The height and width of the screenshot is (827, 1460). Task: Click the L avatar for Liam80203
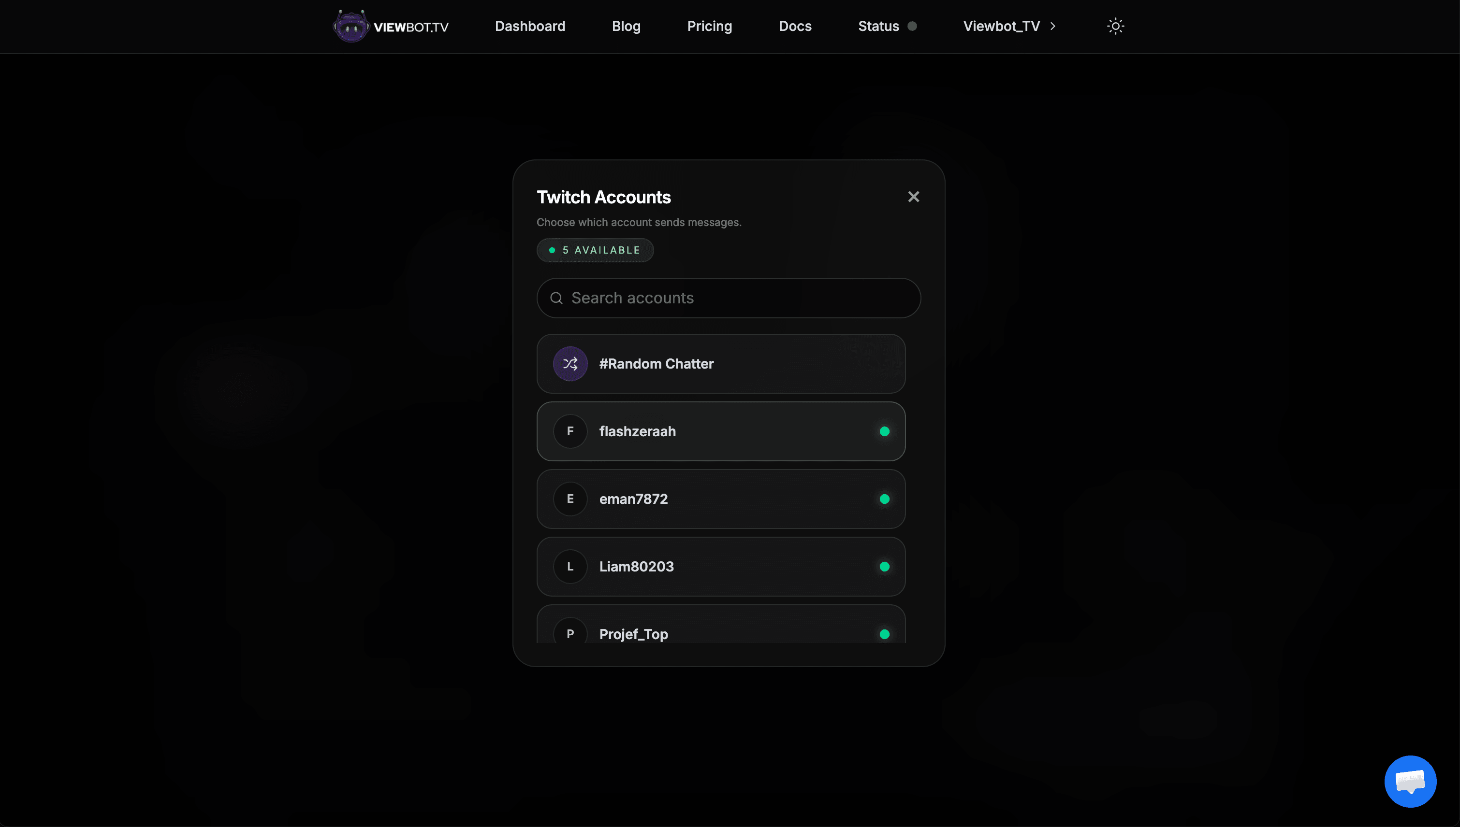570,566
